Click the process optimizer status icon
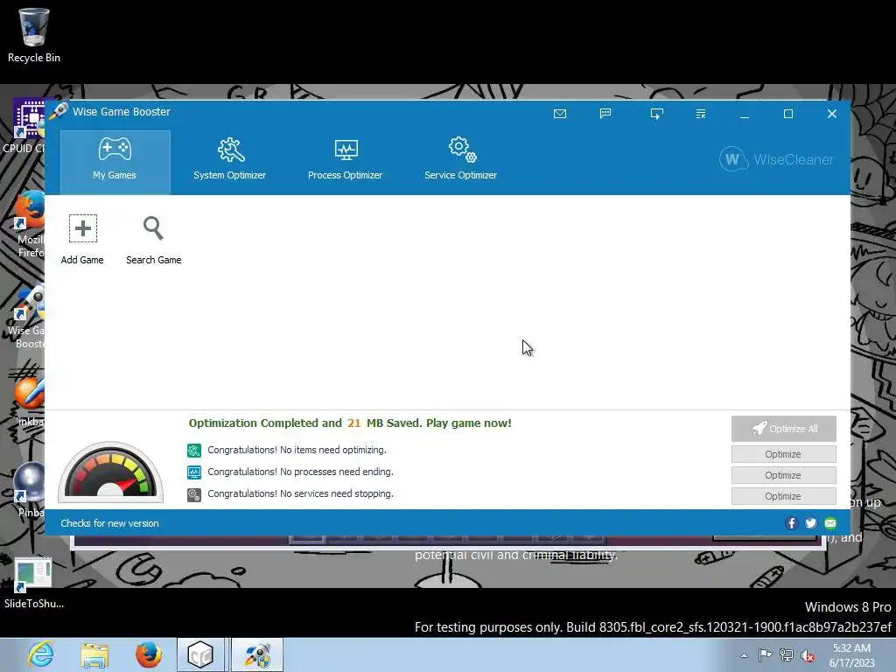 (x=194, y=472)
